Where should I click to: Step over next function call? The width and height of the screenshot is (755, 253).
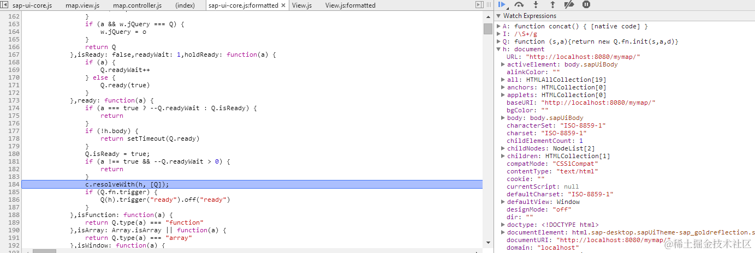[519, 4]
